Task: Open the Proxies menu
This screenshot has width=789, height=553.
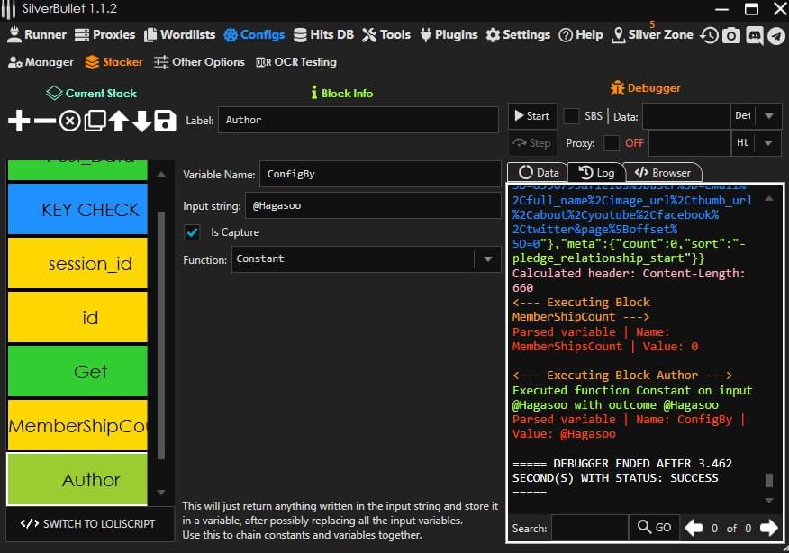Action: pos(104,34)
